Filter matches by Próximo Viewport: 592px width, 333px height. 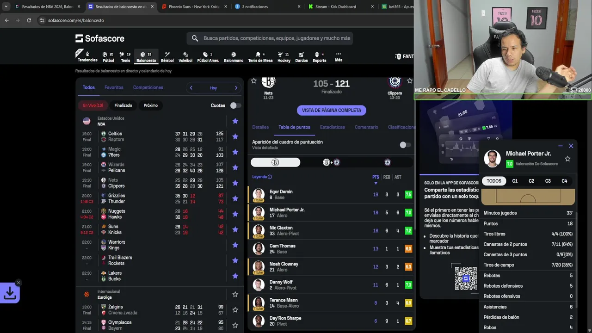pos(151,105)
